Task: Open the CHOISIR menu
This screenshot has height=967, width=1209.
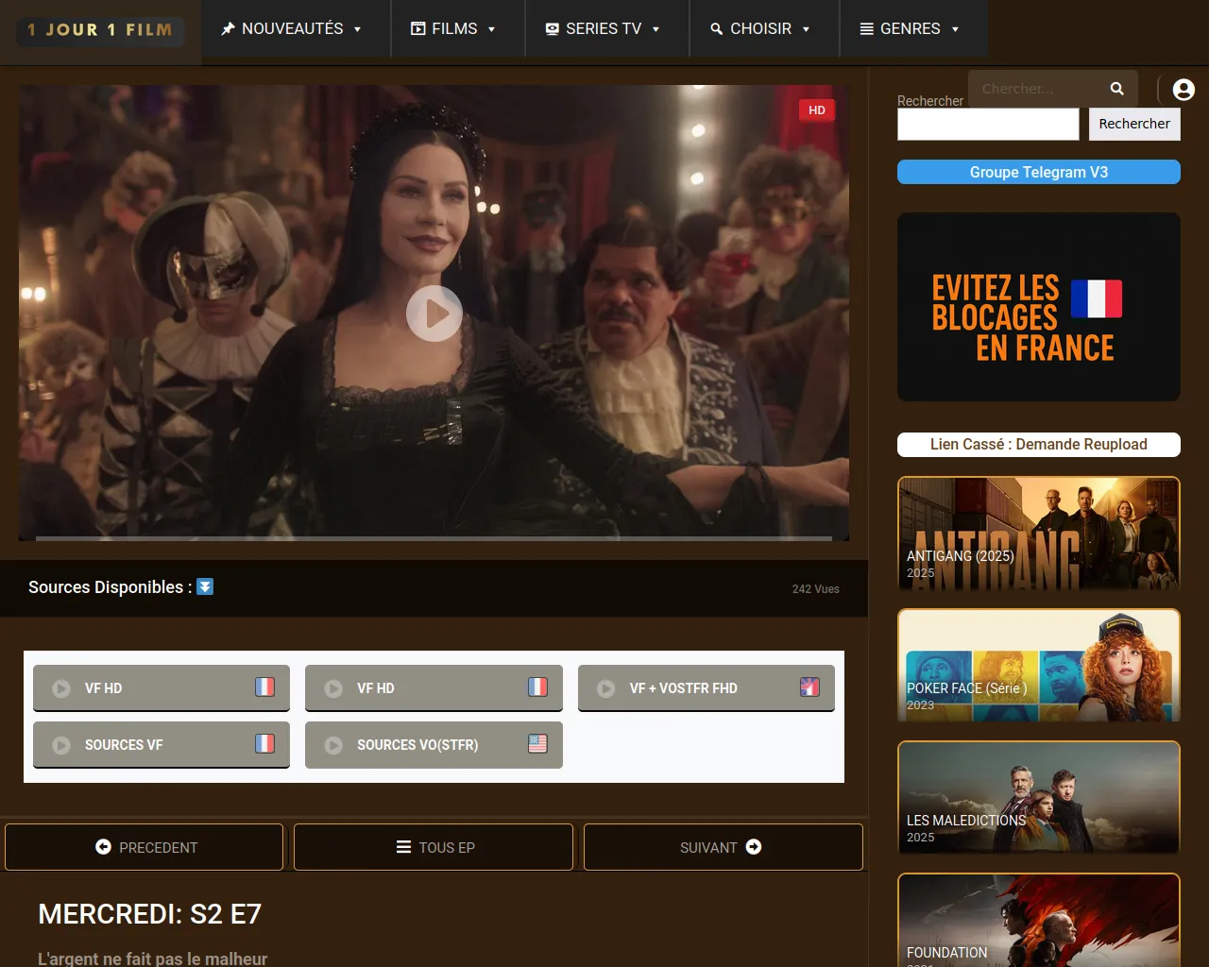Action: 760,29
